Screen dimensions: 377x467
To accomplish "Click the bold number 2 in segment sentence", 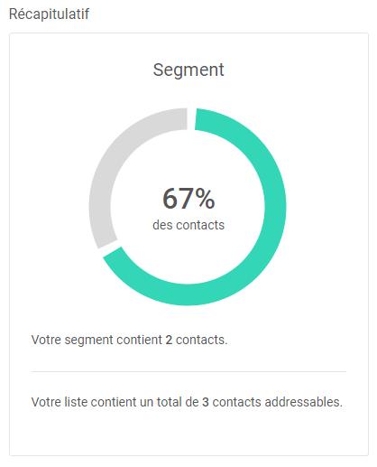I will pyautogui.click(x=169, y=340).
